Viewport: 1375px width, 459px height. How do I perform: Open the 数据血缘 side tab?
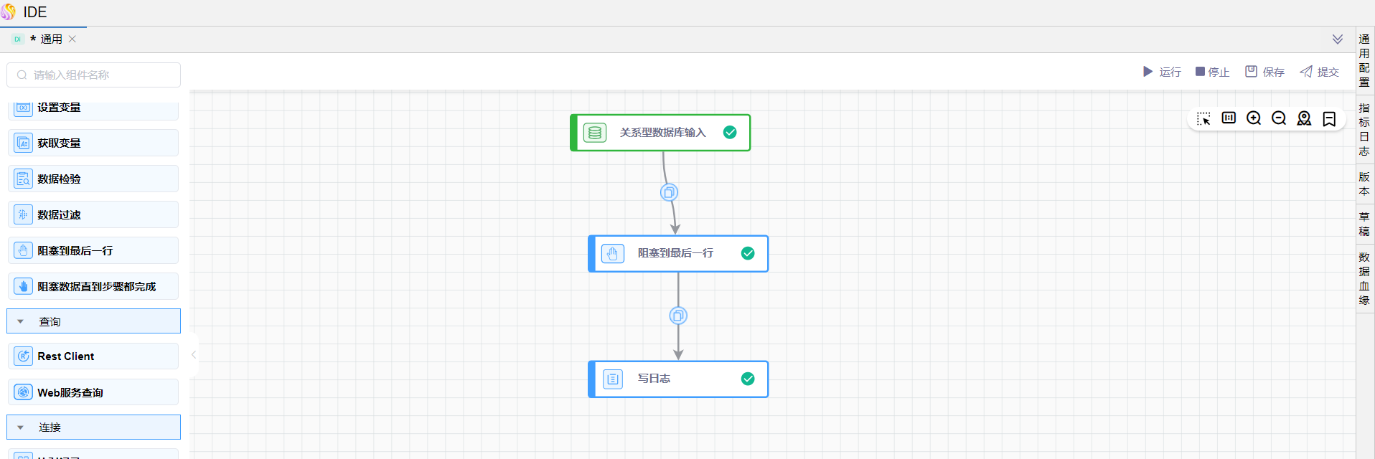1364,278
